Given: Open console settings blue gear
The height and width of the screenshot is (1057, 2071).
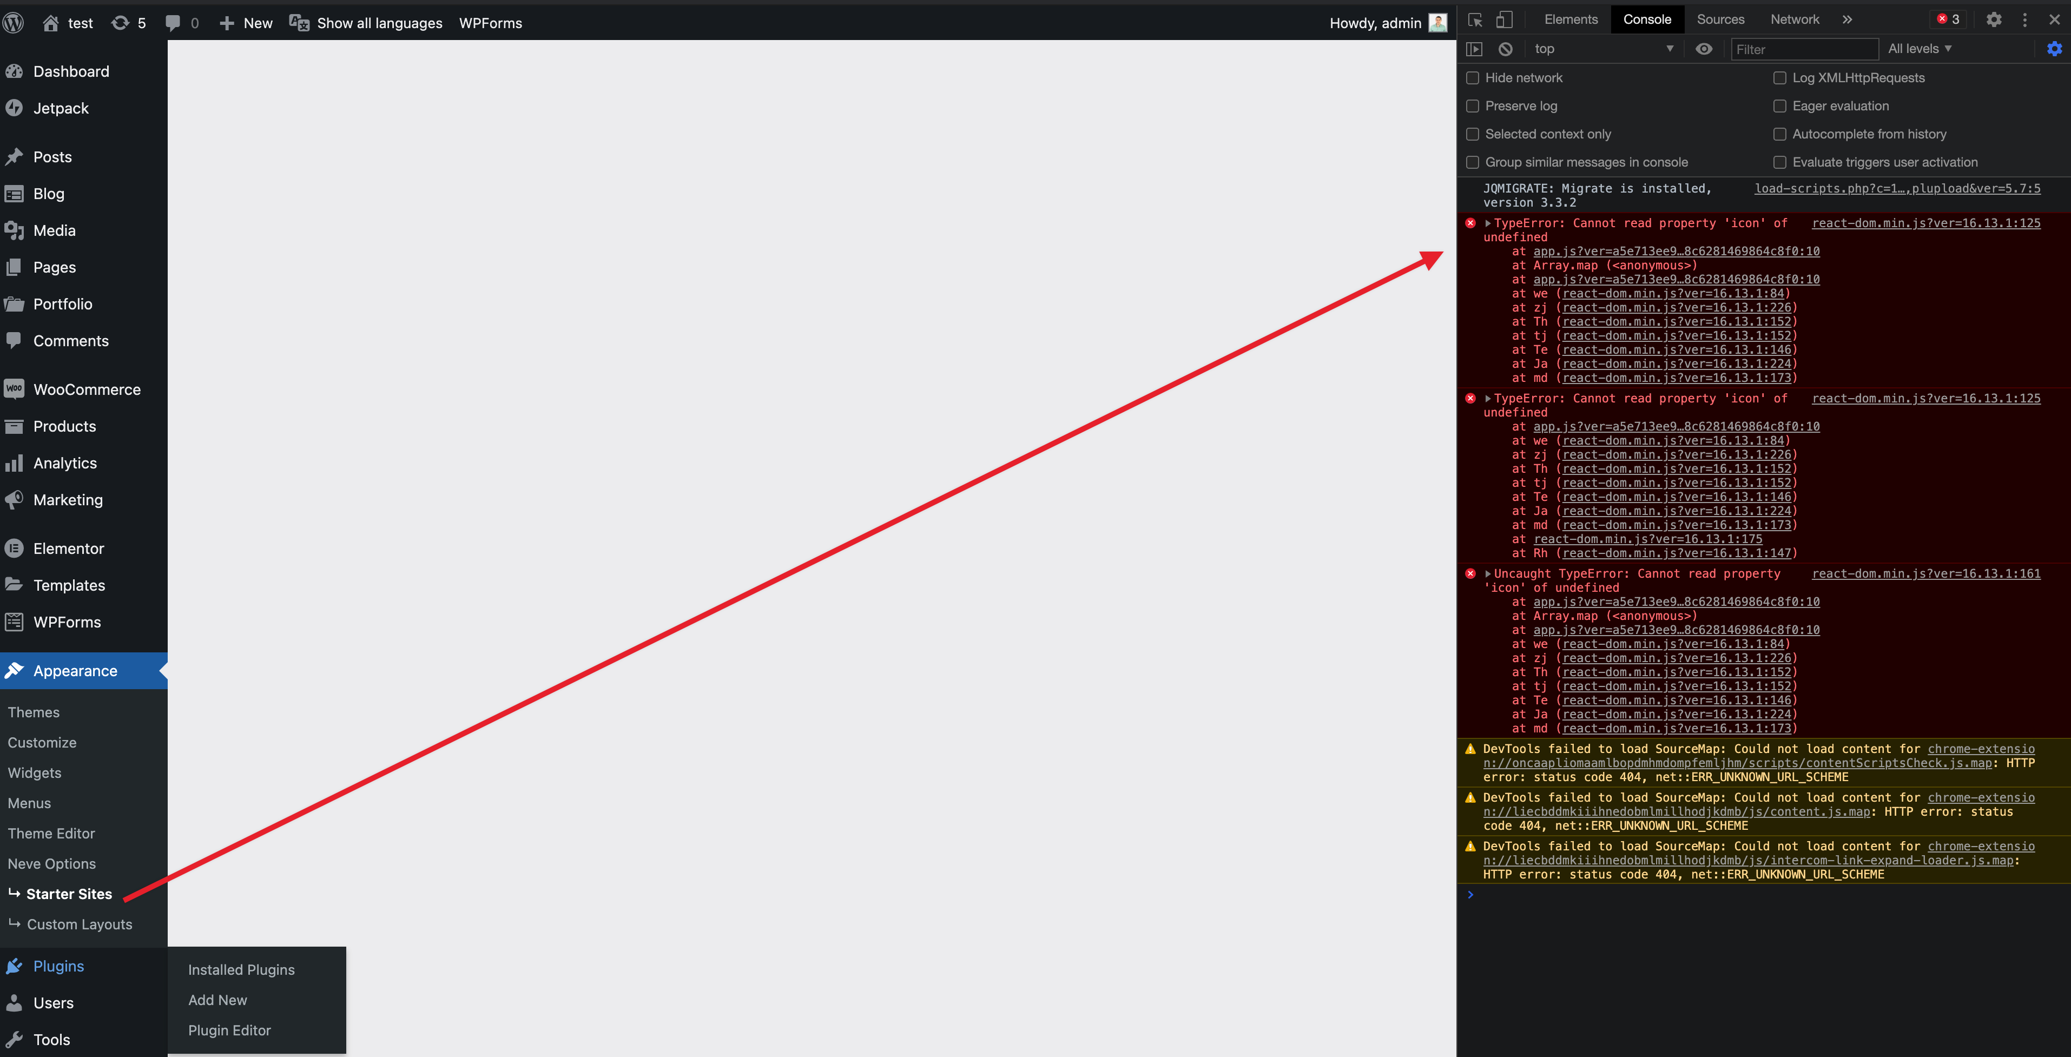Looking at the screenshot, I should click(x=2054, y=49).
